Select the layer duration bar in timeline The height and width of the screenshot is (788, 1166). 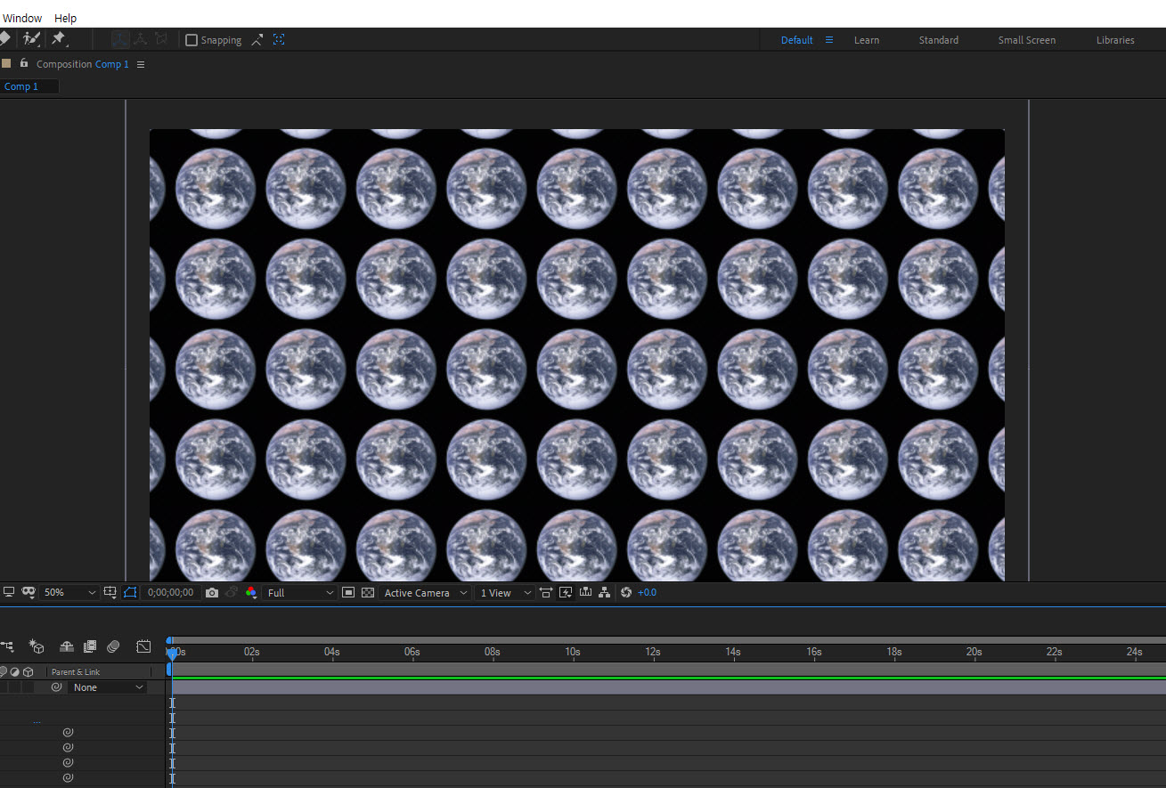(668, 687)
